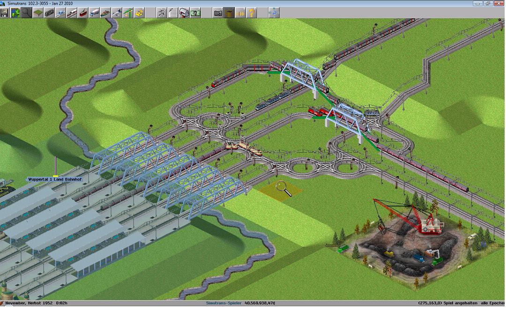Screen dimensions: 506x310
Task: Open the save/load options disk icon
Action: tap(5, 13)
